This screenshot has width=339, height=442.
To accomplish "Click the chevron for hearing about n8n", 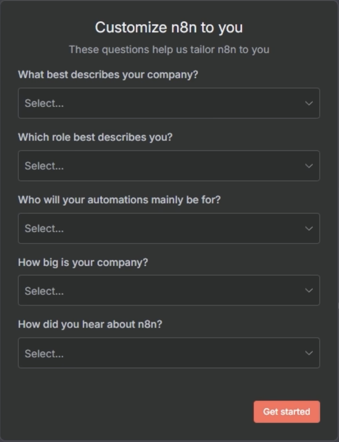I will [309, 353].
